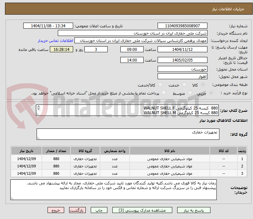Viewport: 253px width, 219px height.
Task: Click item name in table row 2
Action: 170,166
